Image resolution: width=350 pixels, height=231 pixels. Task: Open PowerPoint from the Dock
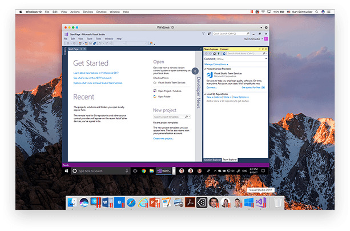coord(155,202)
